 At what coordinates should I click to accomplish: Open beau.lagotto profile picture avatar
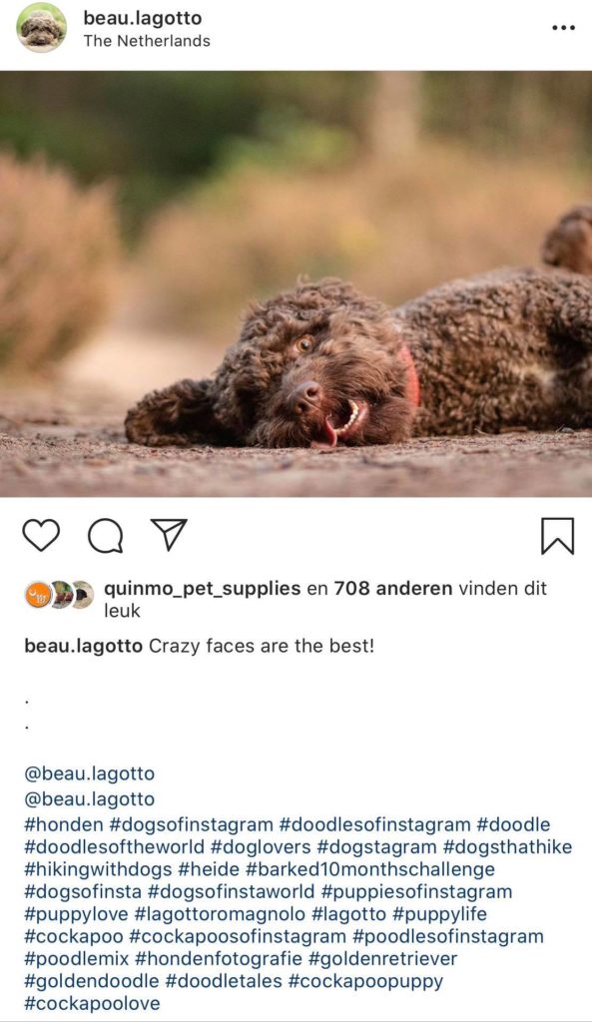pos(42,28)
